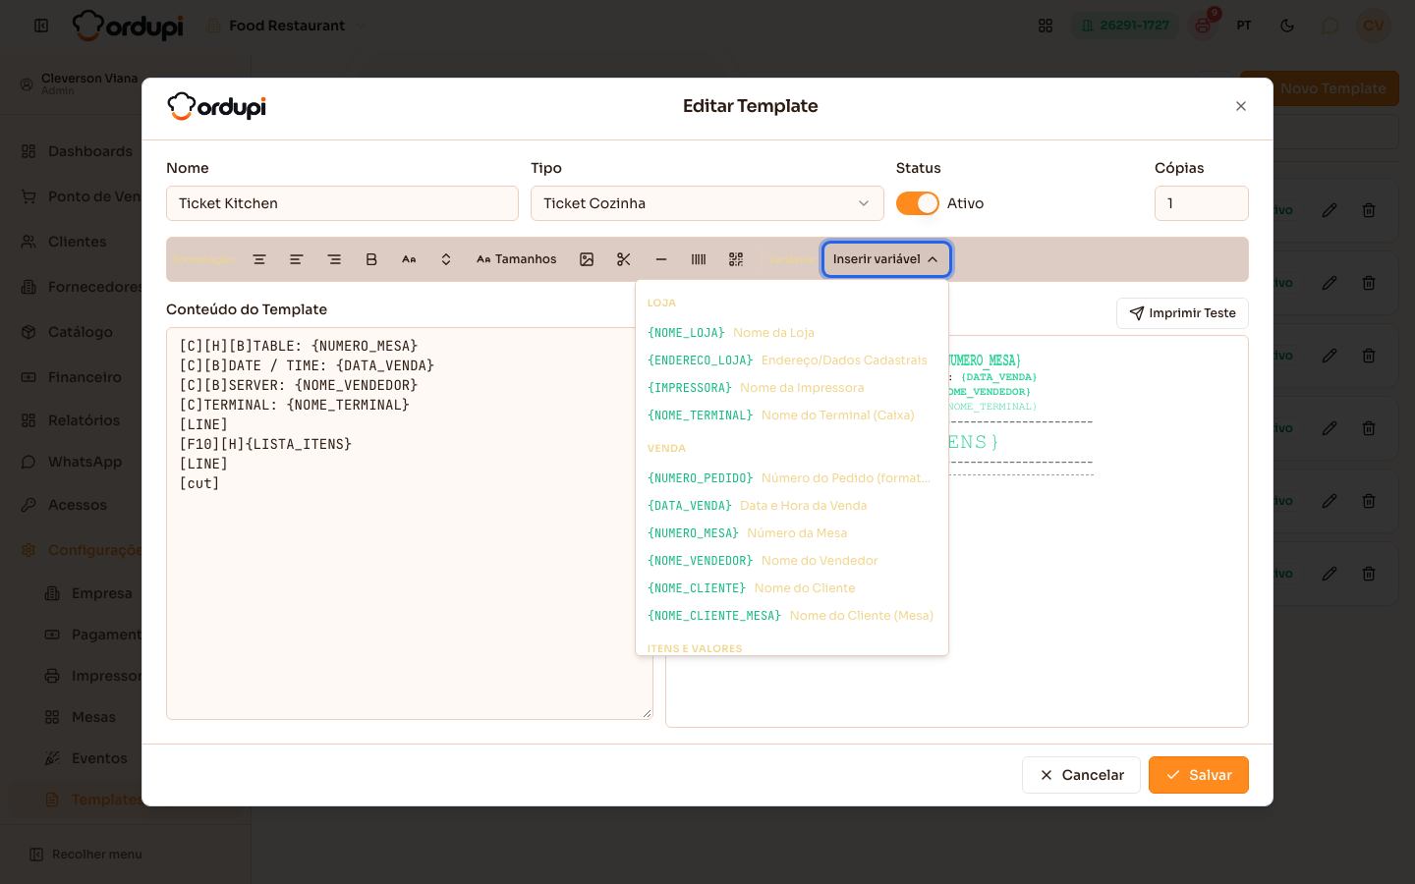Click inside the Conteúdo do Template text area
The image size is (1415, 884).
(410, 524)
